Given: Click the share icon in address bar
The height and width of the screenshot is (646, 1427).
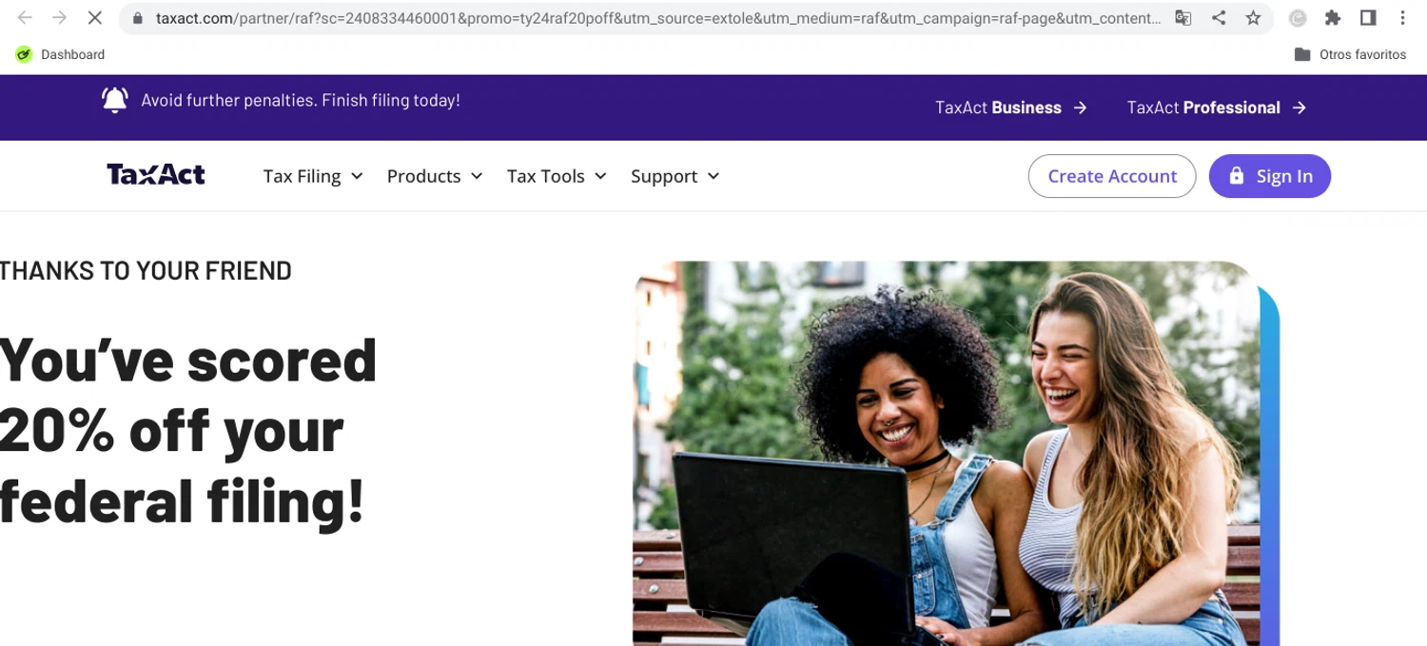Looking at the screenshot, I should click(1219, 18).
